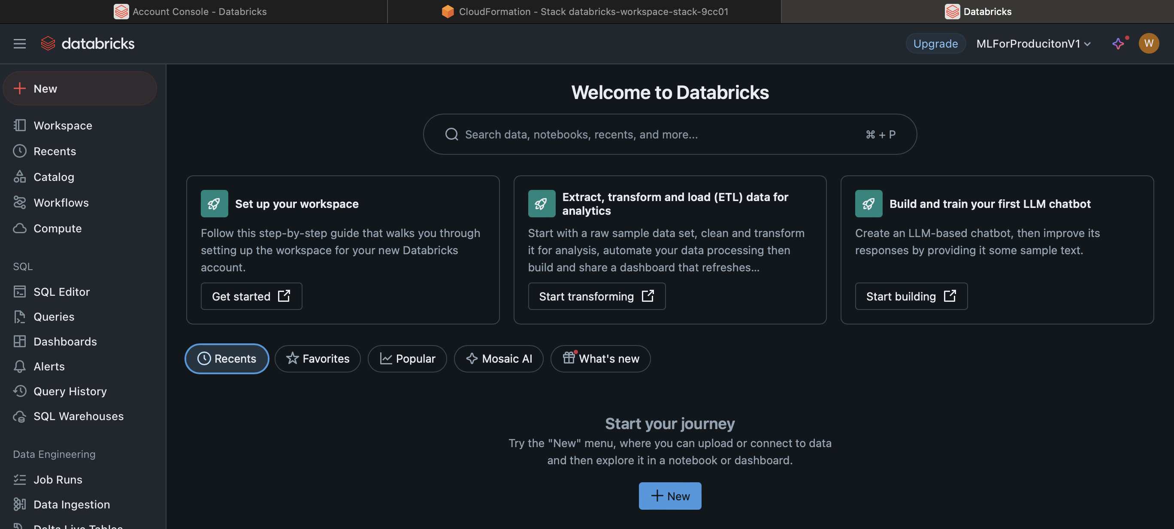Click Get started button
1174x529 pixels.
(251, 296)
